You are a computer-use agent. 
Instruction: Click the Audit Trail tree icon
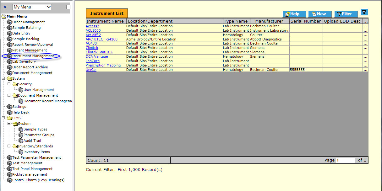pos(21,141)
